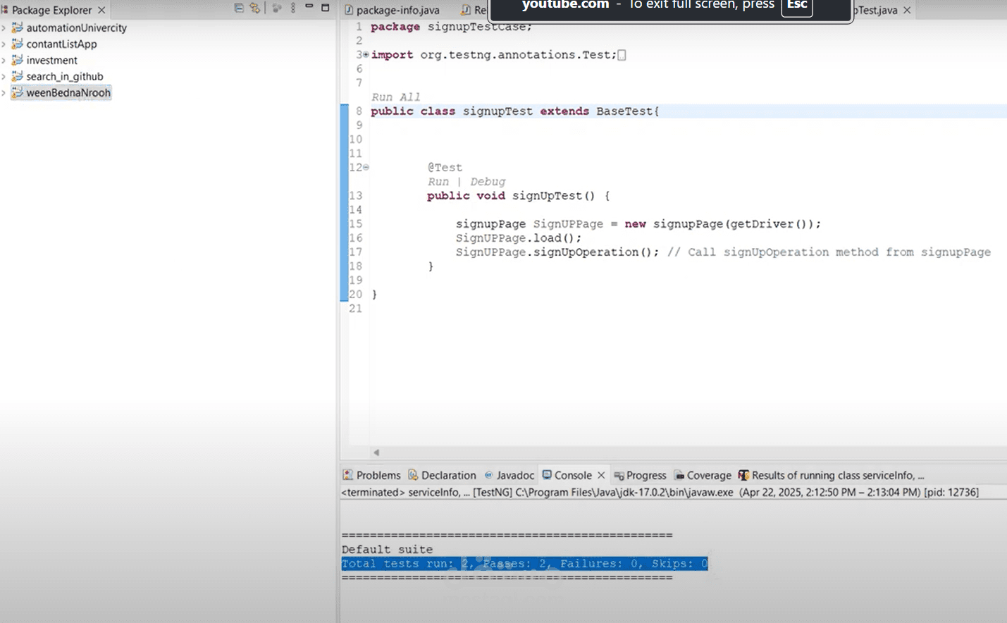
Task: Collapse the signUpTest method at line 12
Action: coord(366,168)
